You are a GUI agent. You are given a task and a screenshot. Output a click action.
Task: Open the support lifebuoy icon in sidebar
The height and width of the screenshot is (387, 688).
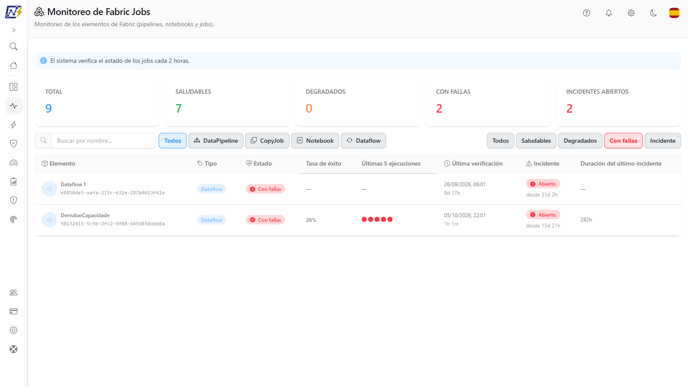tap(14, 349)
